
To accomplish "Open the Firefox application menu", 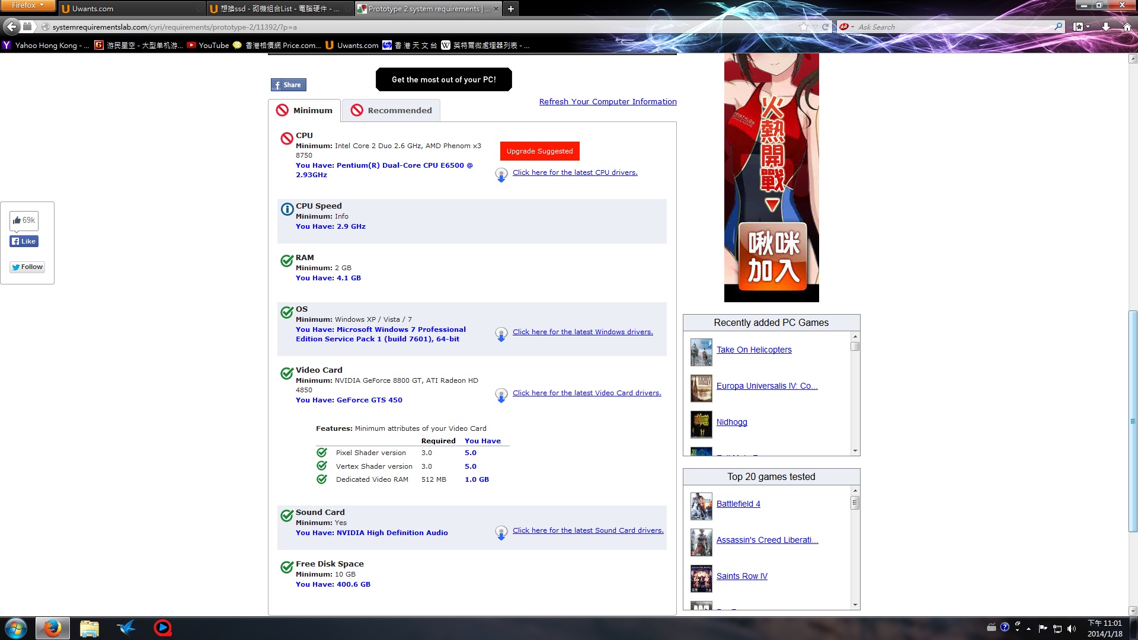I will click(27, 5).
